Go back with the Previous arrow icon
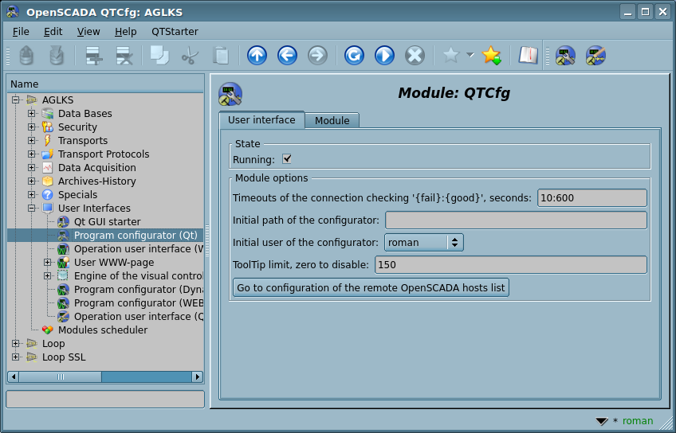Image resolution: width=676 pixels, height=433 pixels. (x=287, y=55)
